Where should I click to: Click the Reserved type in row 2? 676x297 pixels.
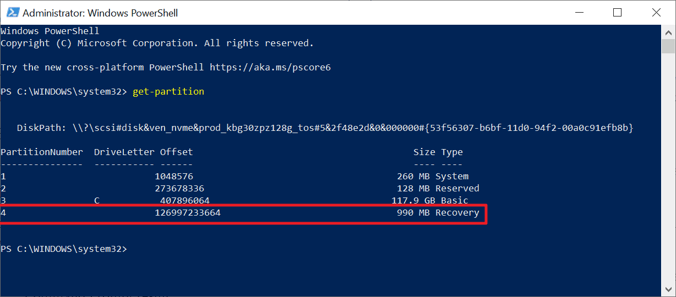pos(457,188)
